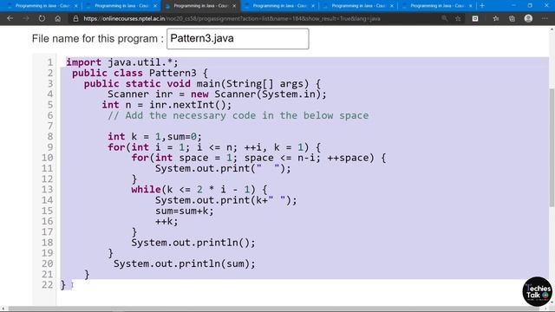Open a new tab with plus button
The width and height of the screenshot is (555, 312).
pyautogui.click(x=482, y=6)
